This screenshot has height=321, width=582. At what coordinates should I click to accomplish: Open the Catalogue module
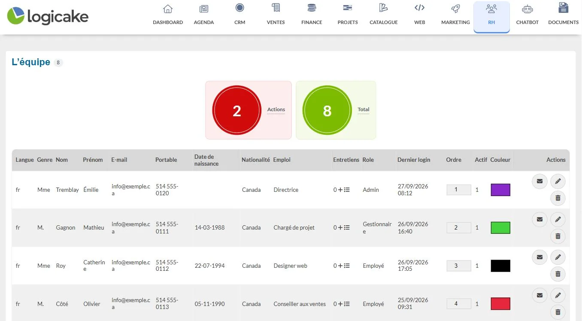[x=384, y=15]
